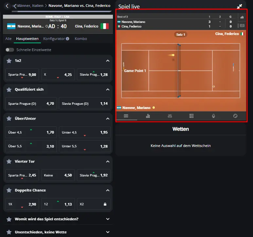The height and width of the screenshot is (237, 253).
Task: Toggle Schnelle Einzelwette switch
Action: (10, 50)
